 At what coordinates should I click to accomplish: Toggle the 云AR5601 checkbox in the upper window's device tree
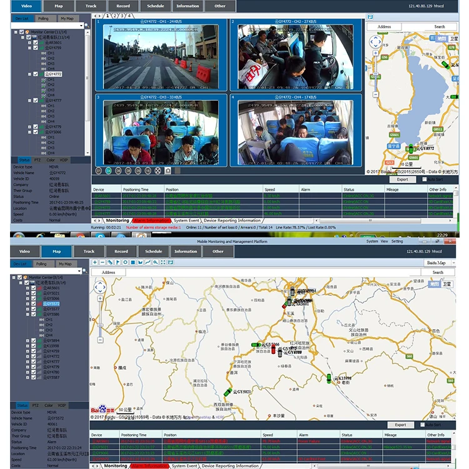pos(36,43)
